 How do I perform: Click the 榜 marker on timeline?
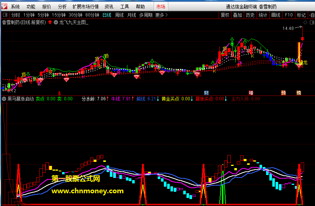coord(299,93)
